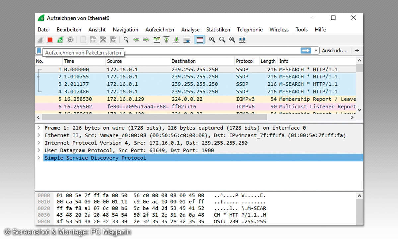The height and width of the screenshot is (239, 398).
Task: Click the resize columns to content icon
Action: point(242,40)
